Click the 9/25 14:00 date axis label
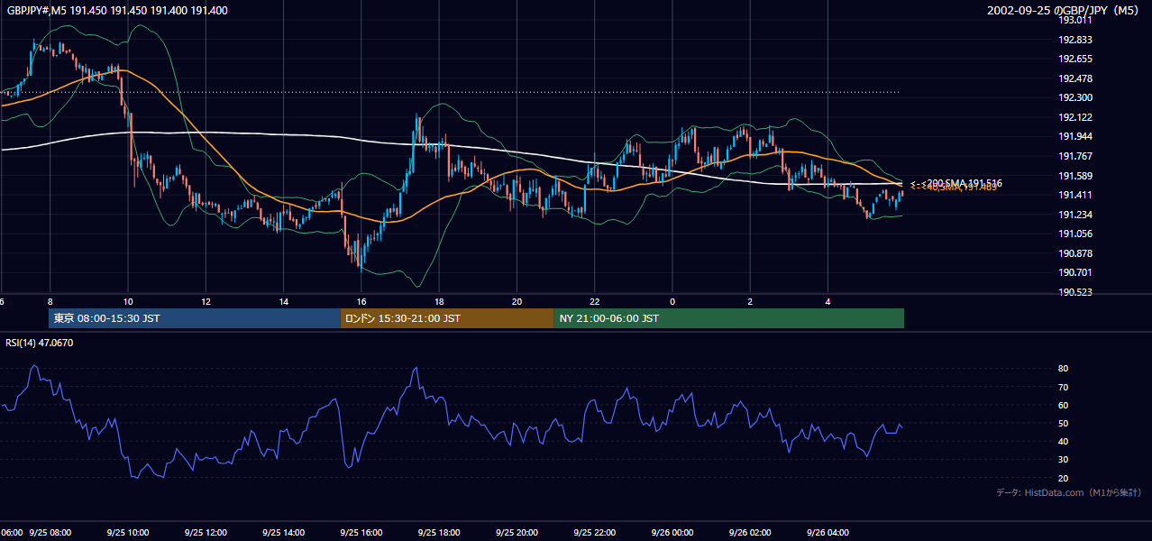Image resolution: width=1152 pixels, height=541 pixels. (x=283, y=532)
